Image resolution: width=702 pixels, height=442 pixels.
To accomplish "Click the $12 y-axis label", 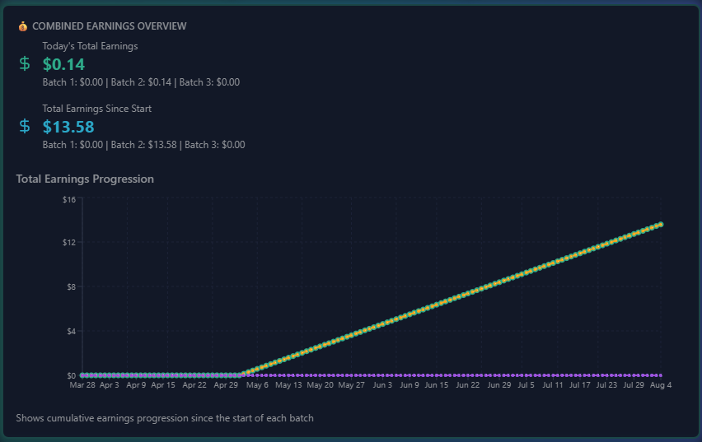I will coord(69,243).
